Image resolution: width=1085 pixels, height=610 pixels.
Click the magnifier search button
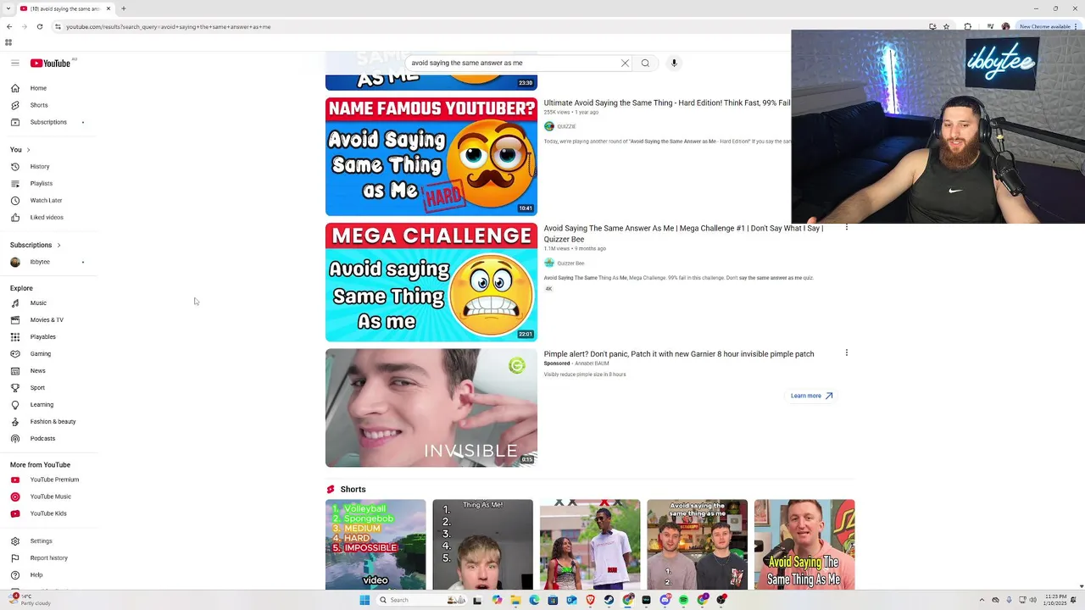[x=645, y=63]
